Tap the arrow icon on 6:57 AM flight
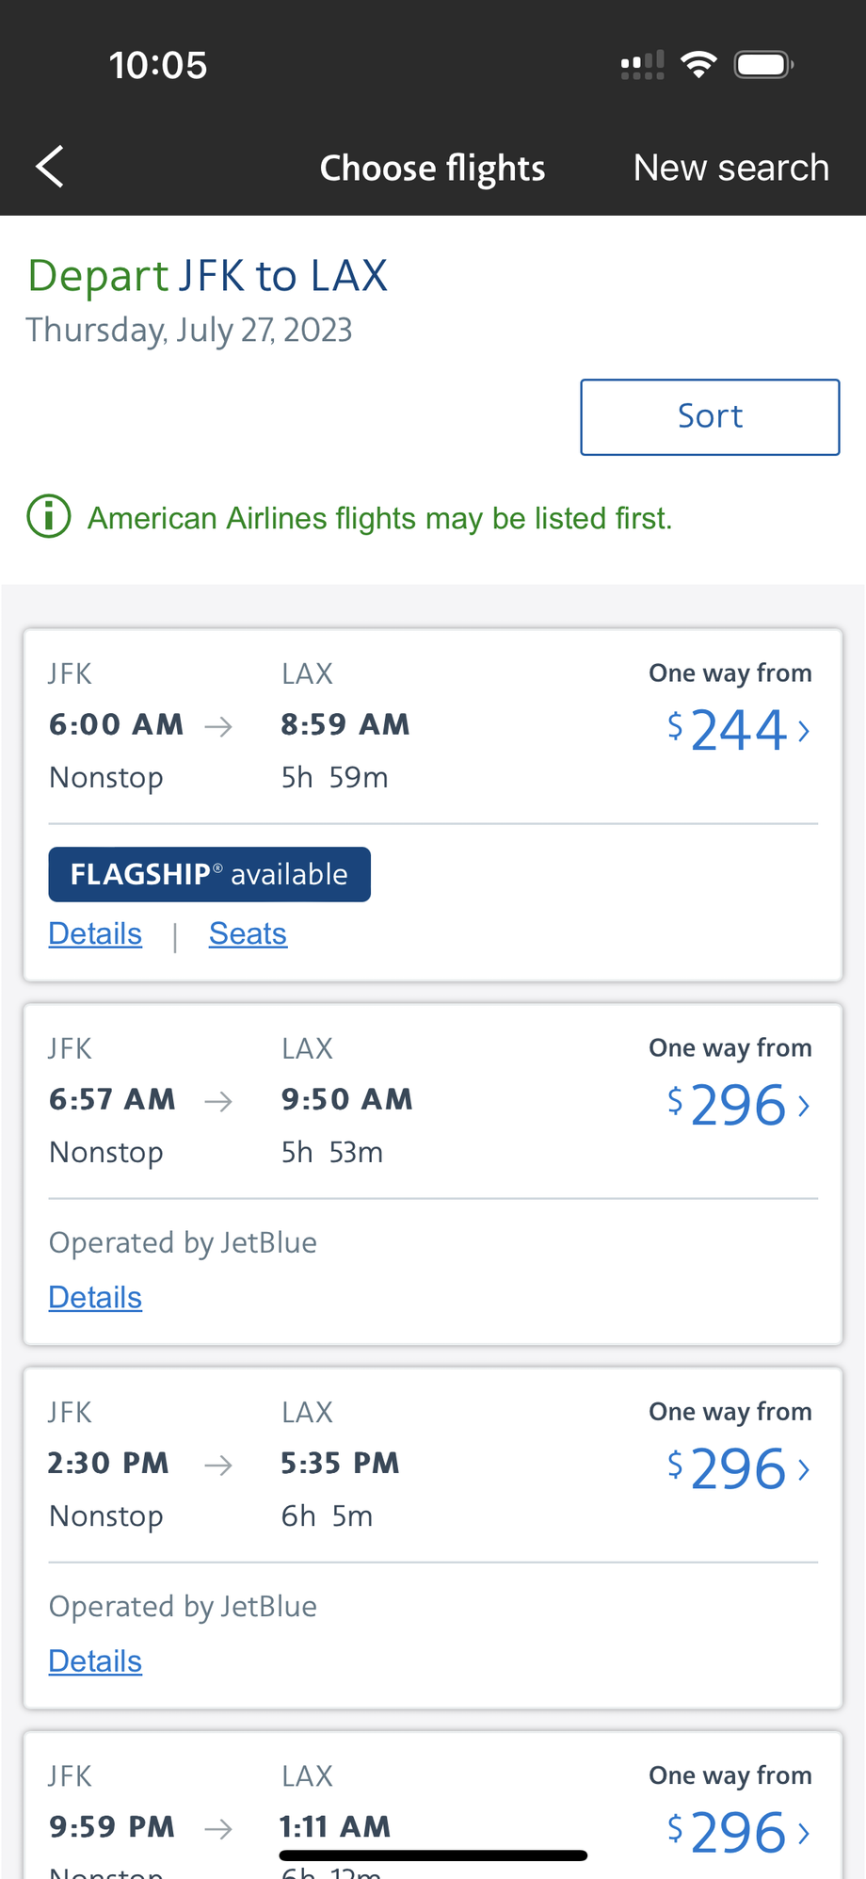 click(x=218, y=1101)
